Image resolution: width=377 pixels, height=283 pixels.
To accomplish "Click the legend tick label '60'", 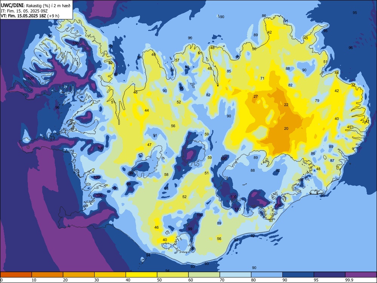I will (191, 280).
